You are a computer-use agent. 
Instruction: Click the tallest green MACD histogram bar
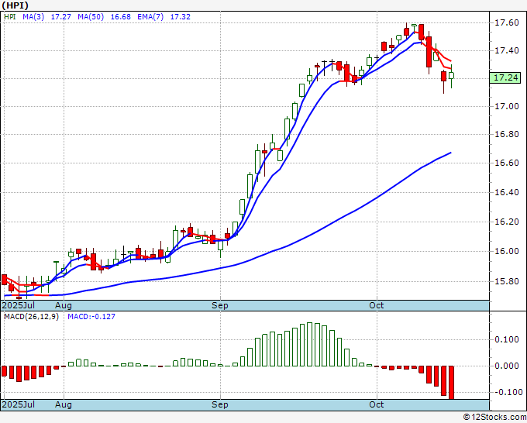point(309,345)
